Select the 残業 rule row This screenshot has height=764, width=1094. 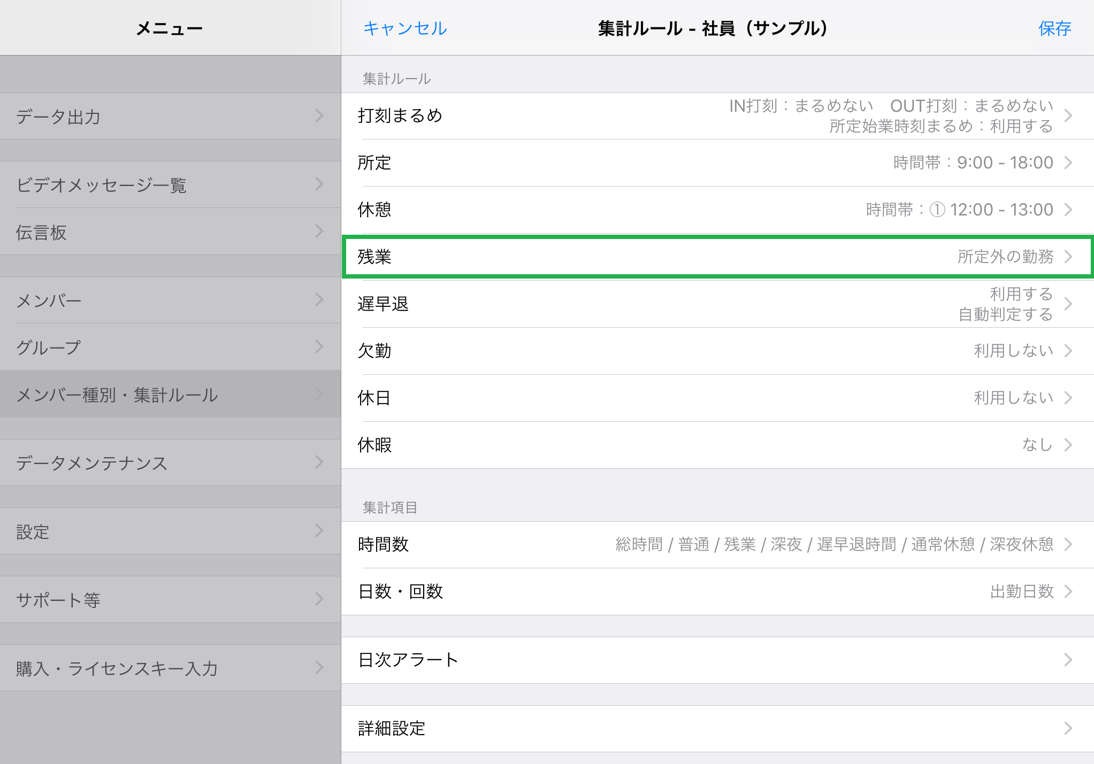pos(717,257)
